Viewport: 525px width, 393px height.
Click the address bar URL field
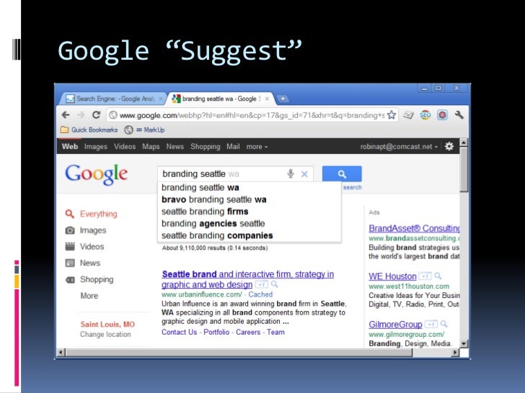252,115
